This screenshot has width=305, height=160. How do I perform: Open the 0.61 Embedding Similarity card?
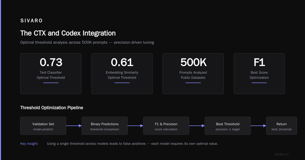pos(122,74)
